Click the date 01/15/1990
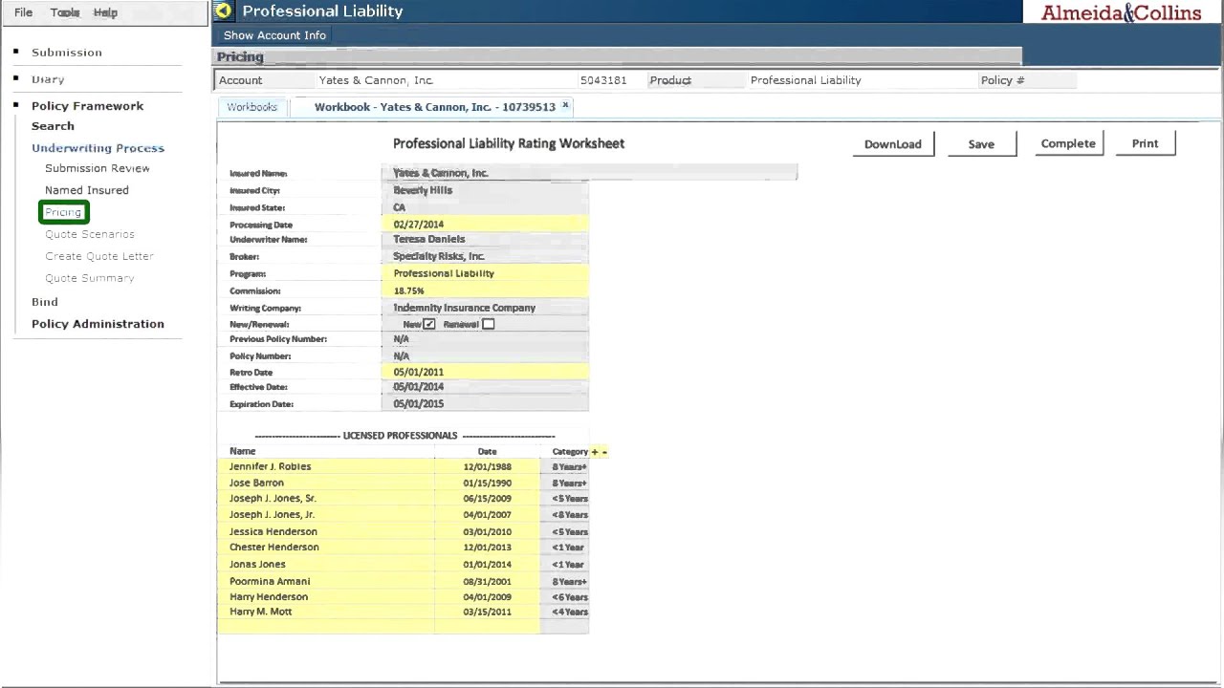 [488, 483]
